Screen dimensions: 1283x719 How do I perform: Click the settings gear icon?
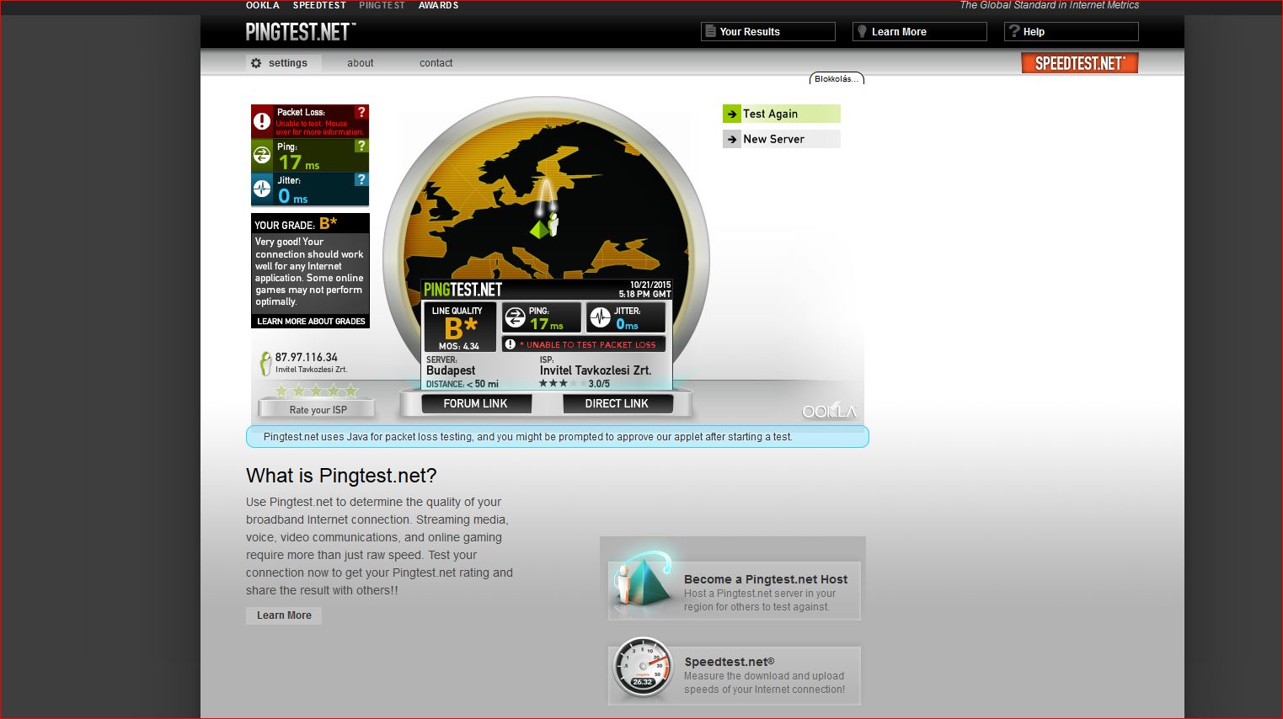(256, 63)
